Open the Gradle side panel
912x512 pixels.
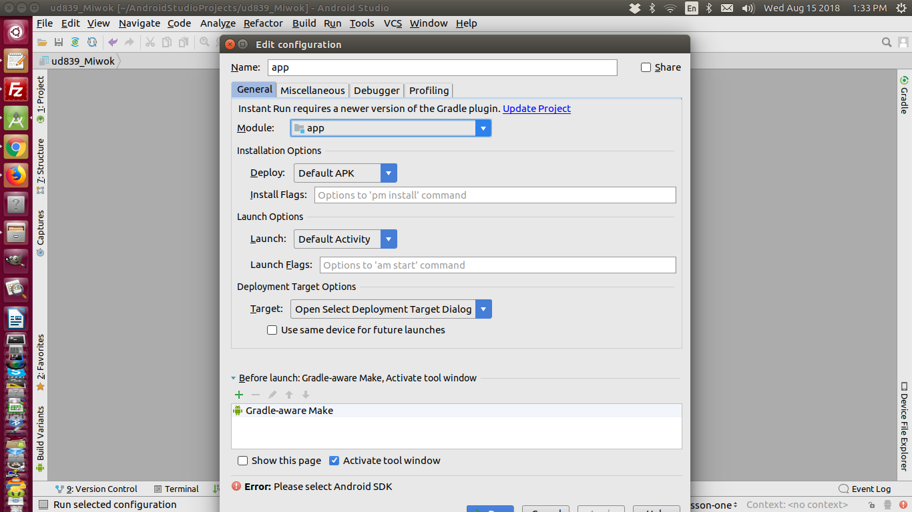[x=904, y=95]
